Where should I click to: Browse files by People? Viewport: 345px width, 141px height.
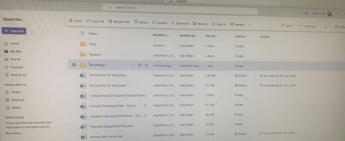pos(13,92)
